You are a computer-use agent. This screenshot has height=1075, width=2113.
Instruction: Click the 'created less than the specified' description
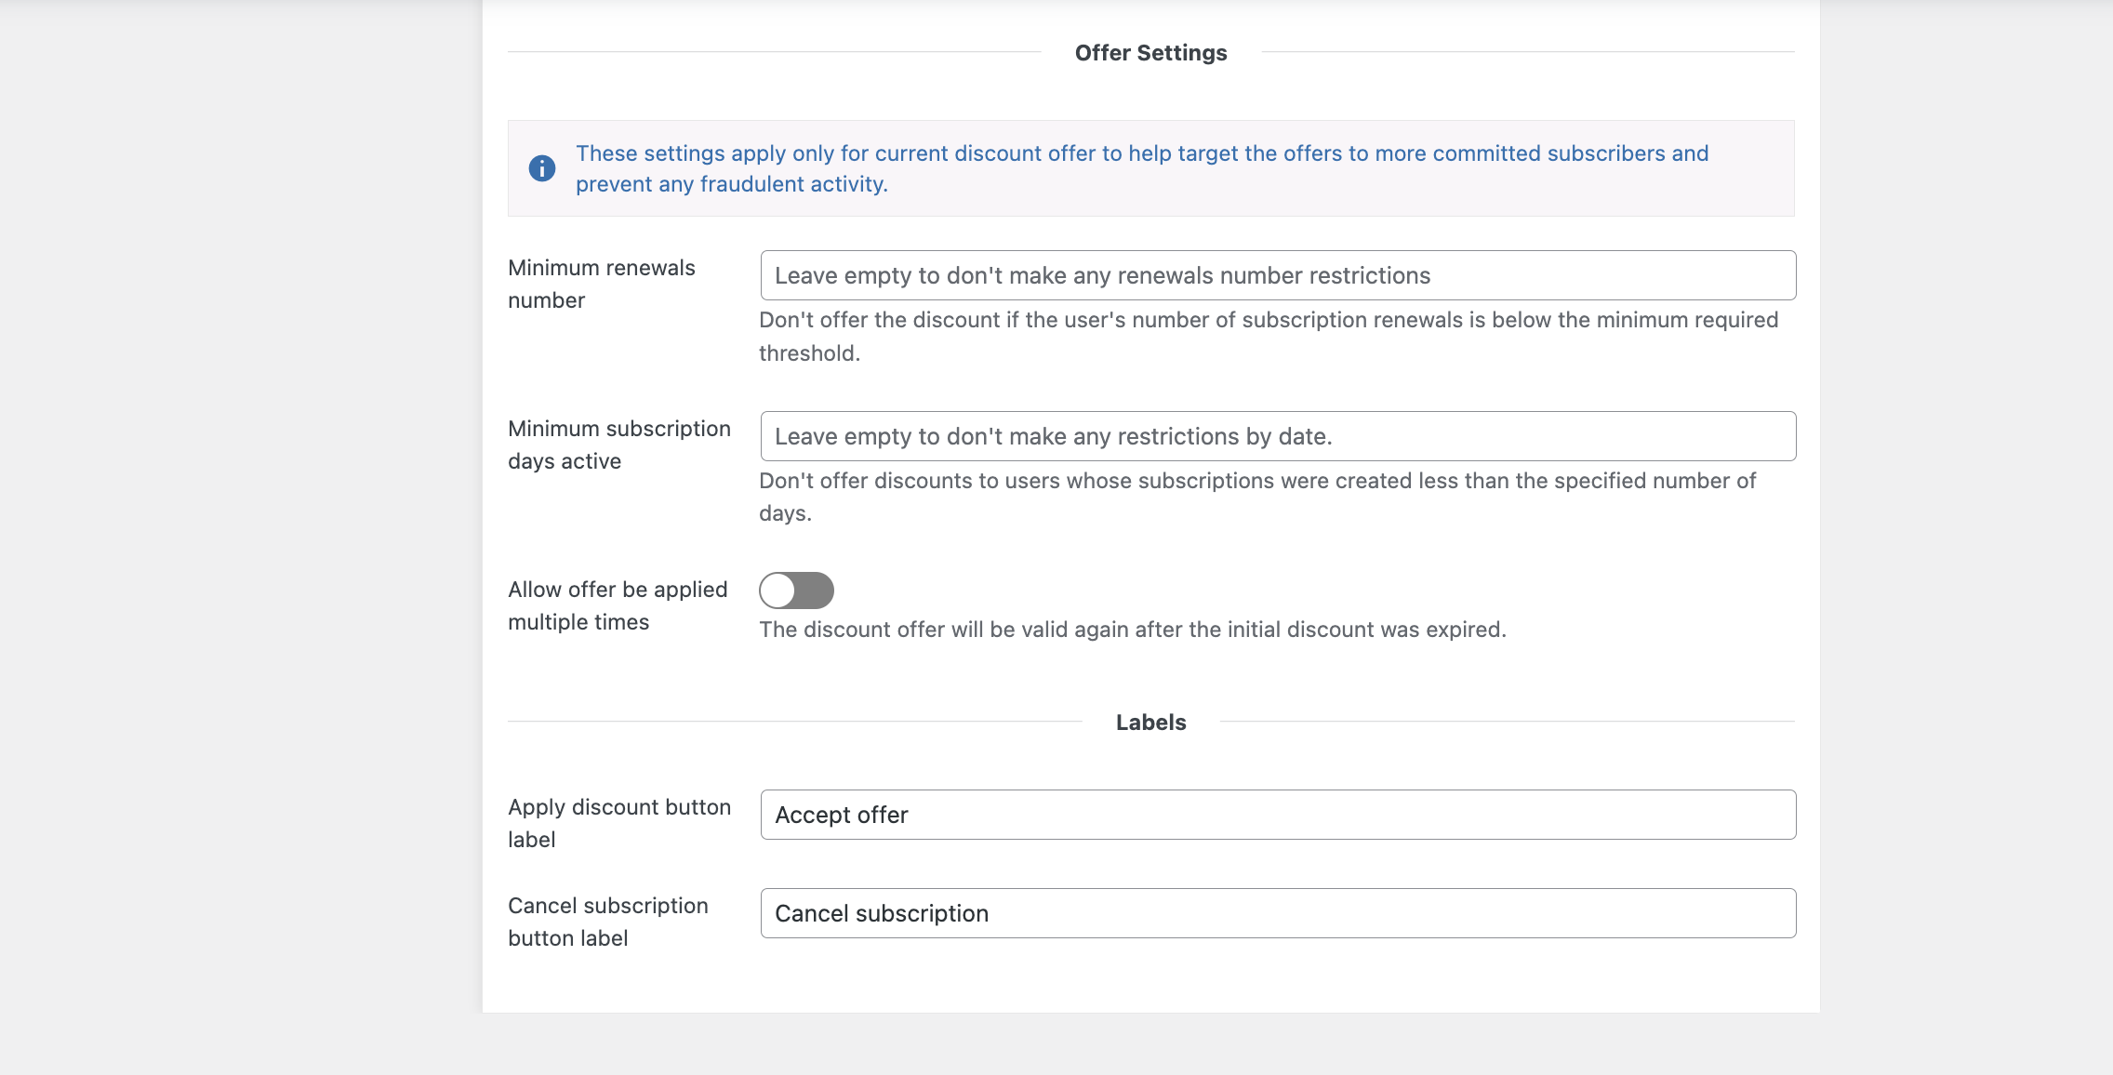coord(1257,497)
